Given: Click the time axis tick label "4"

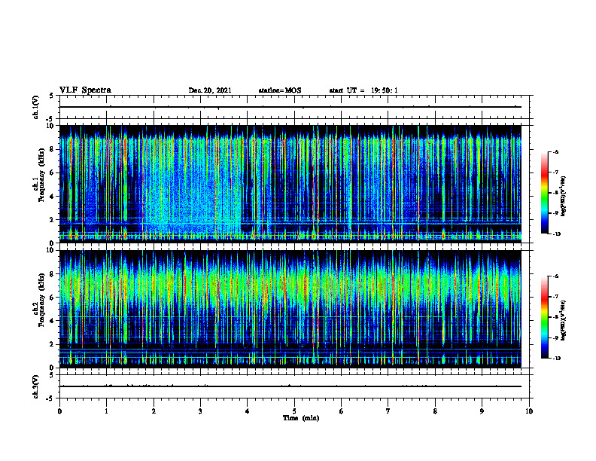Looking at the screenshot, I should (248, 411).
